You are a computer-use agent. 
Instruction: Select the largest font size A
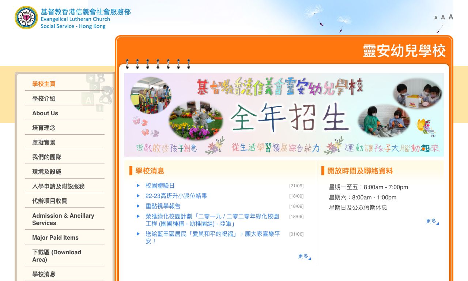click(451, 17)
